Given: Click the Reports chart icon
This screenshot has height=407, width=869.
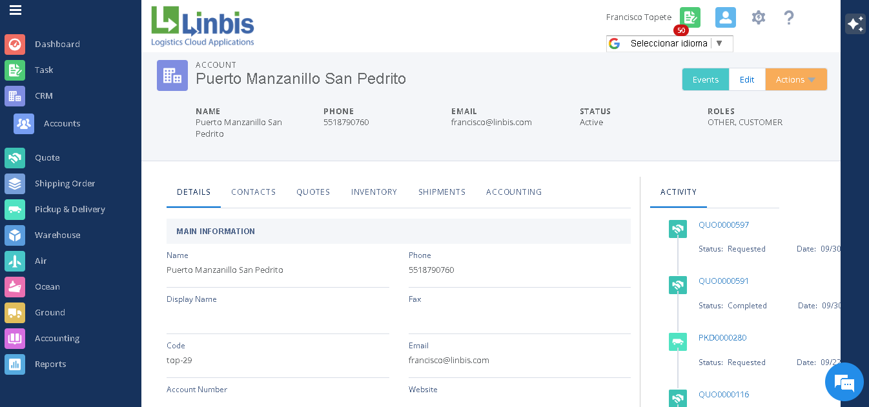Looking at the screenshot, I should point(15,364).
